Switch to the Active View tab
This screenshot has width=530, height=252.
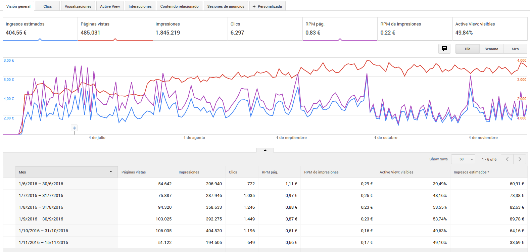coord(110,6)
